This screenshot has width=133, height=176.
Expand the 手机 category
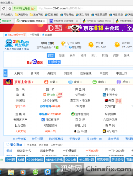click(x=124, y=82)
